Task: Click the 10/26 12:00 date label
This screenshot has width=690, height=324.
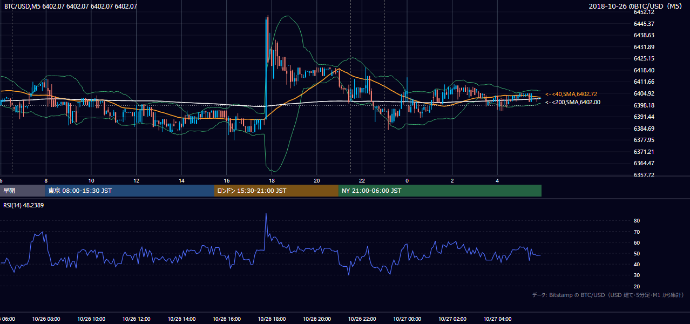Action: tap(137, 319)
